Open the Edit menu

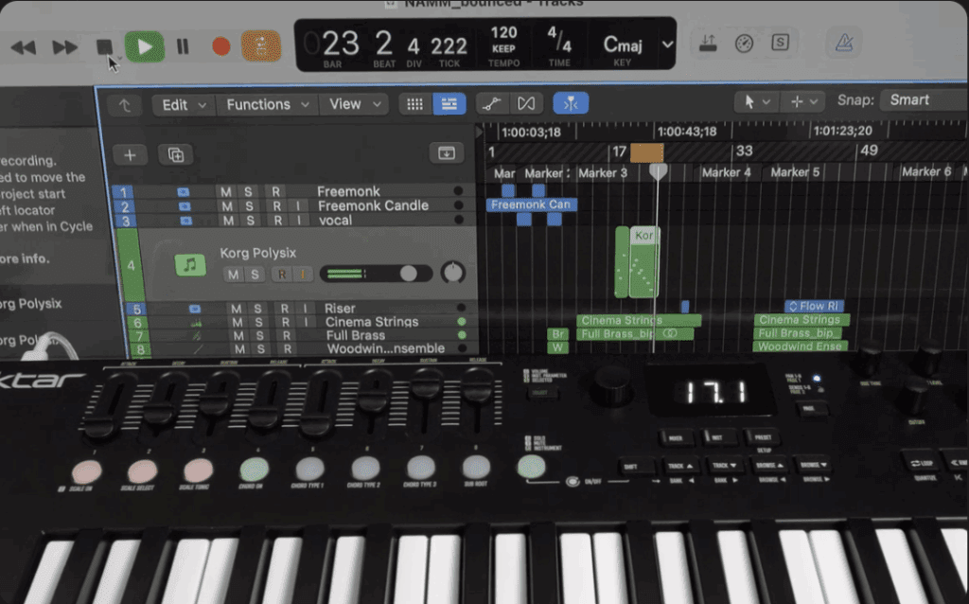coord(184,105)
